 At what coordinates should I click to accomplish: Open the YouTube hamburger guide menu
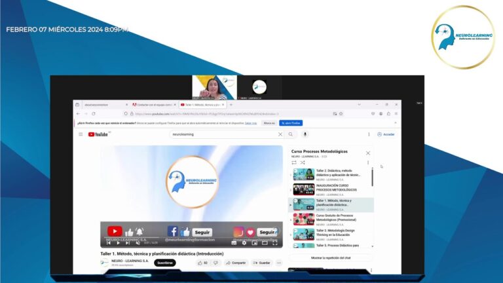pos(81,134)
